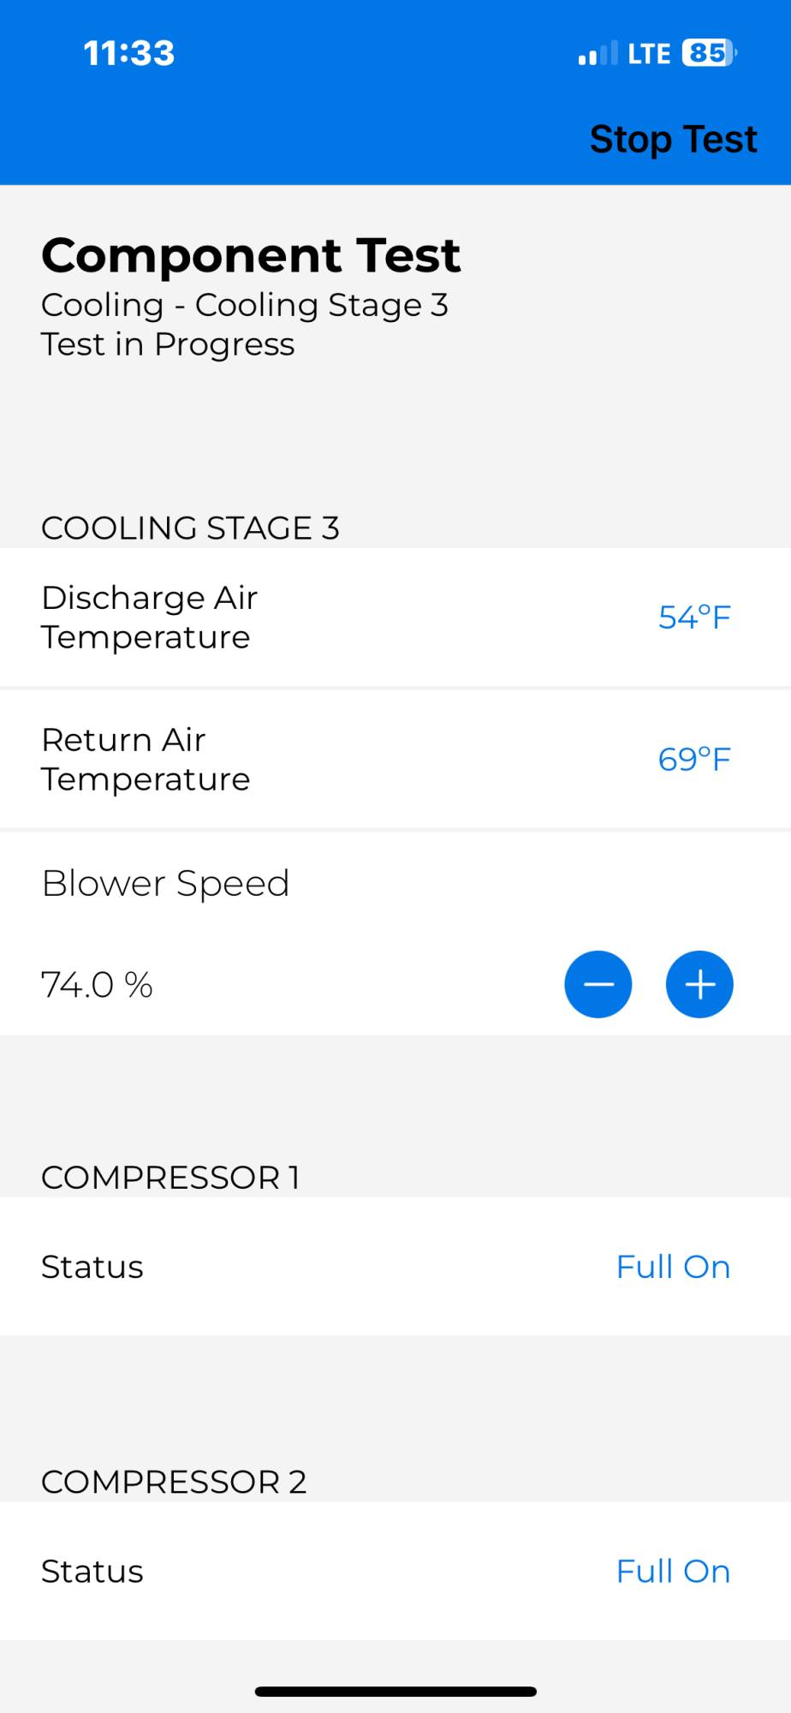Tap the home indicator bar

[x=395, y=1691]
